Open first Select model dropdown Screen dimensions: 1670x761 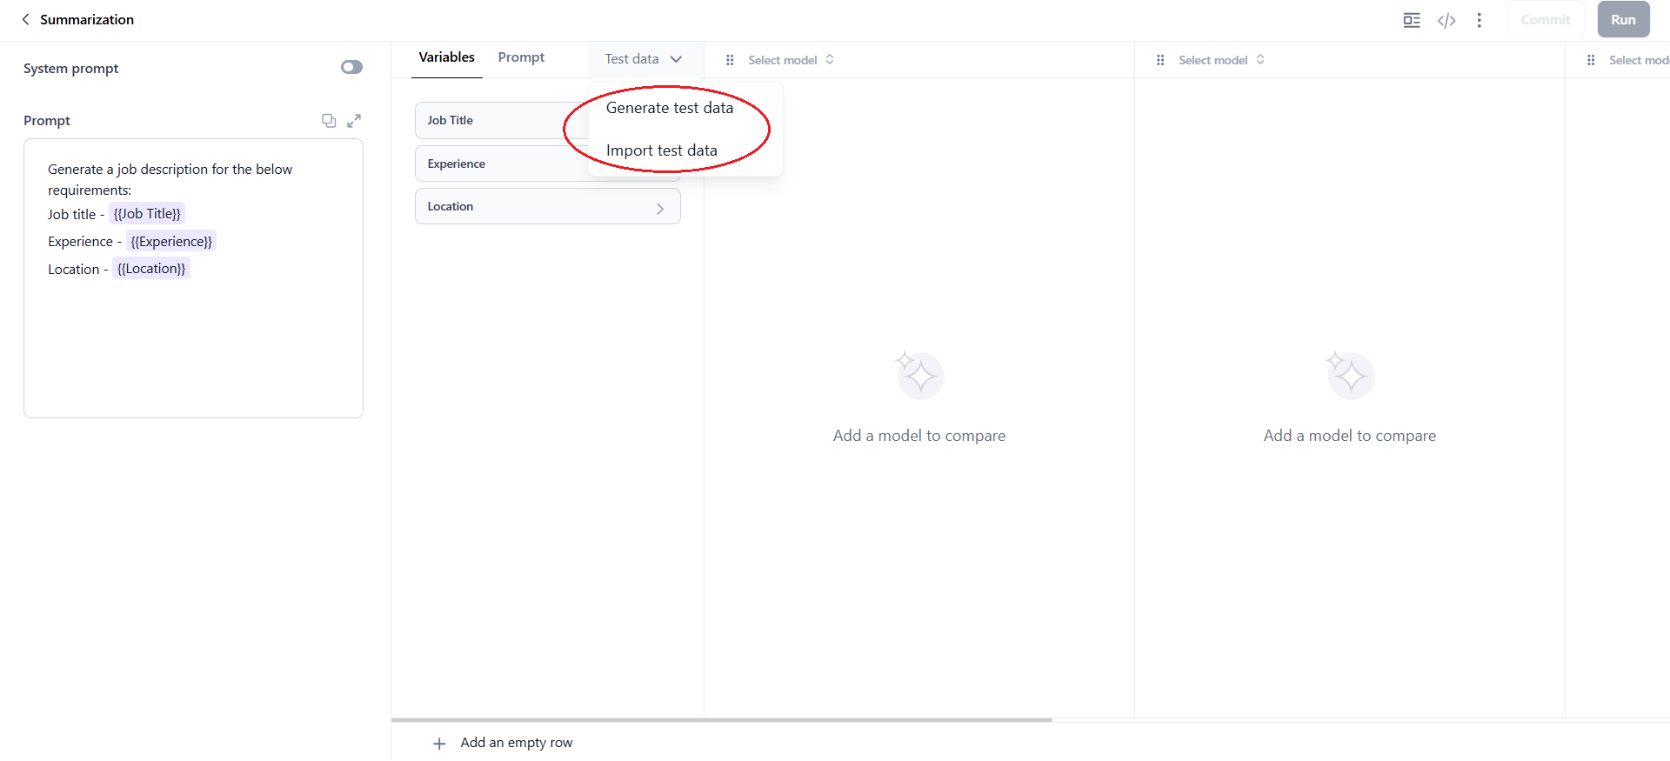pos(791,60)
